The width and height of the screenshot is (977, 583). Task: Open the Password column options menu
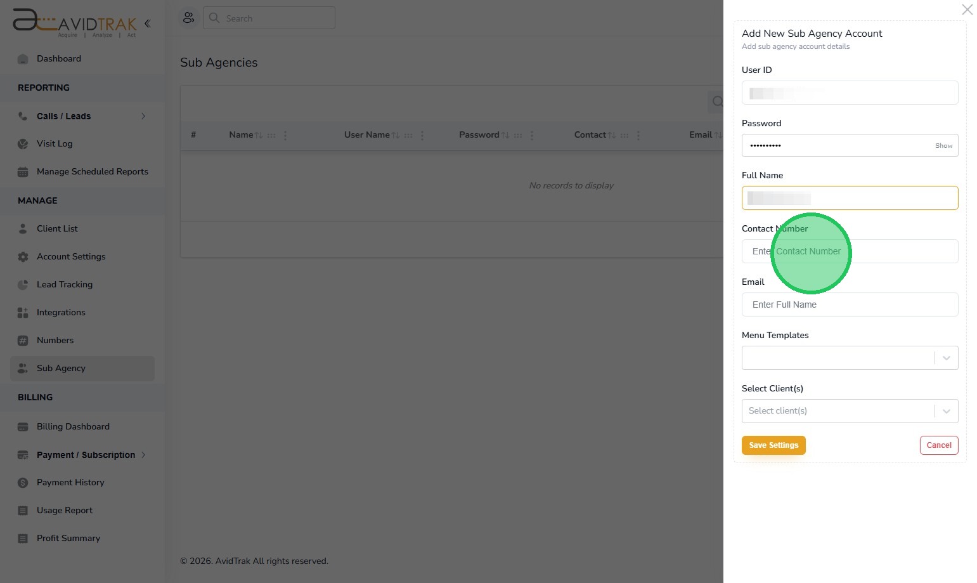click(x=532, y=135)
